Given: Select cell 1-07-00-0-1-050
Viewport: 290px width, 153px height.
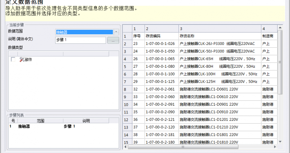Looking at the screenshot, I should [162, 51].
